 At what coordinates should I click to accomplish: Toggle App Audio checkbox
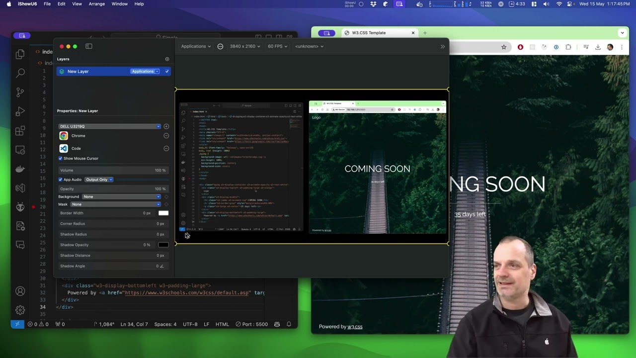click(x=61, y=179)
